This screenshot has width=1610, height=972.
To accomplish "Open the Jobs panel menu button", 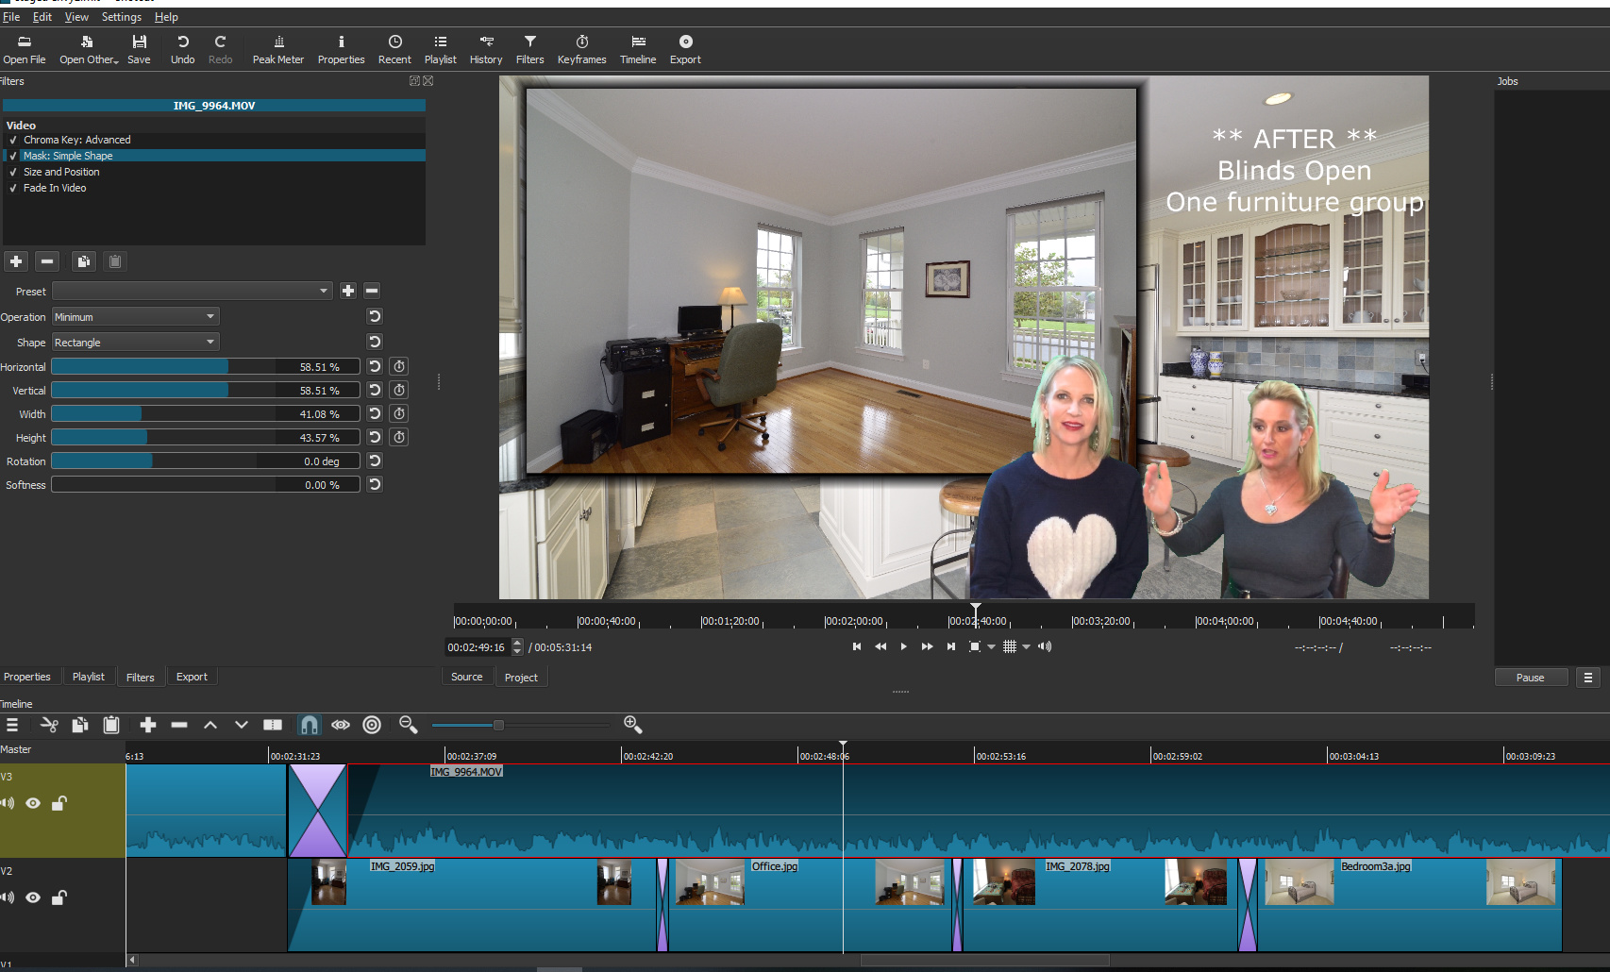I will (x=1588, y=678).
